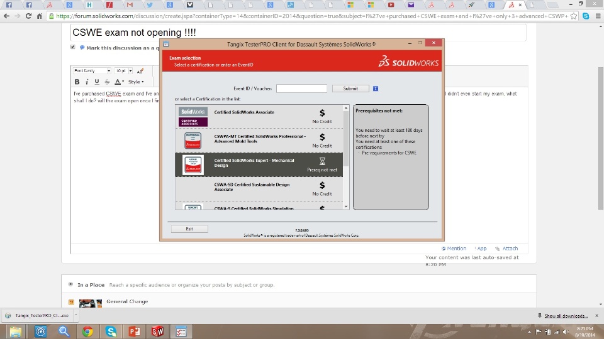Open Skype from the taskbar
604x339 pixels.
pos(111,331)
